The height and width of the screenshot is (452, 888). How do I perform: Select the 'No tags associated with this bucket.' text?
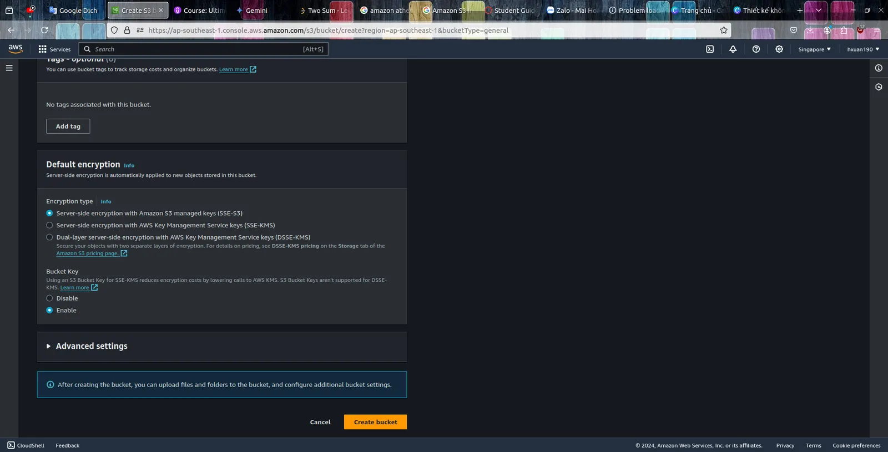98,105
